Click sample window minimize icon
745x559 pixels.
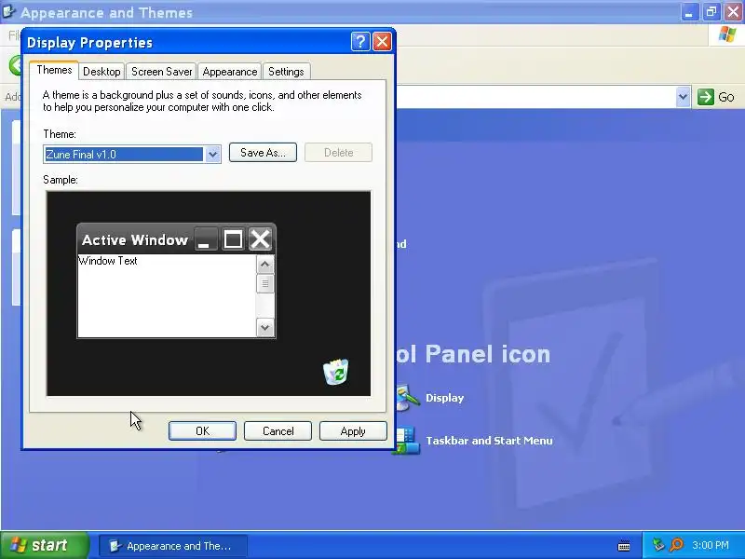(x=206, y=239)
